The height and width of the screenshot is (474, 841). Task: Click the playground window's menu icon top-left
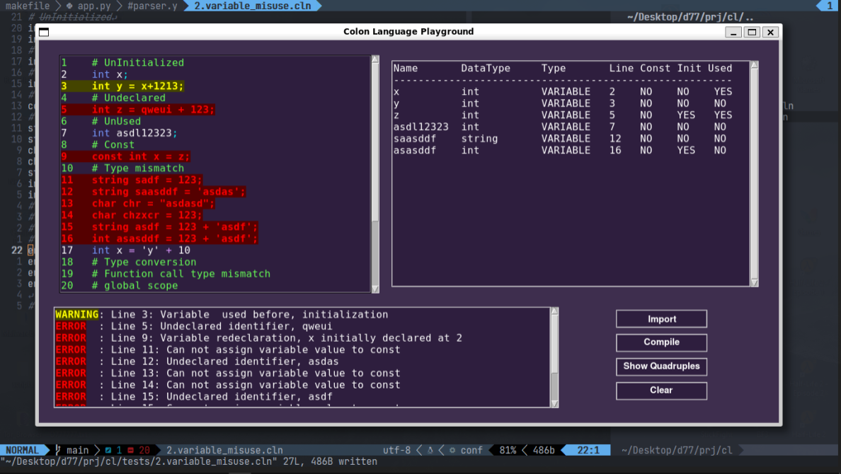click(x=43, y=32)
